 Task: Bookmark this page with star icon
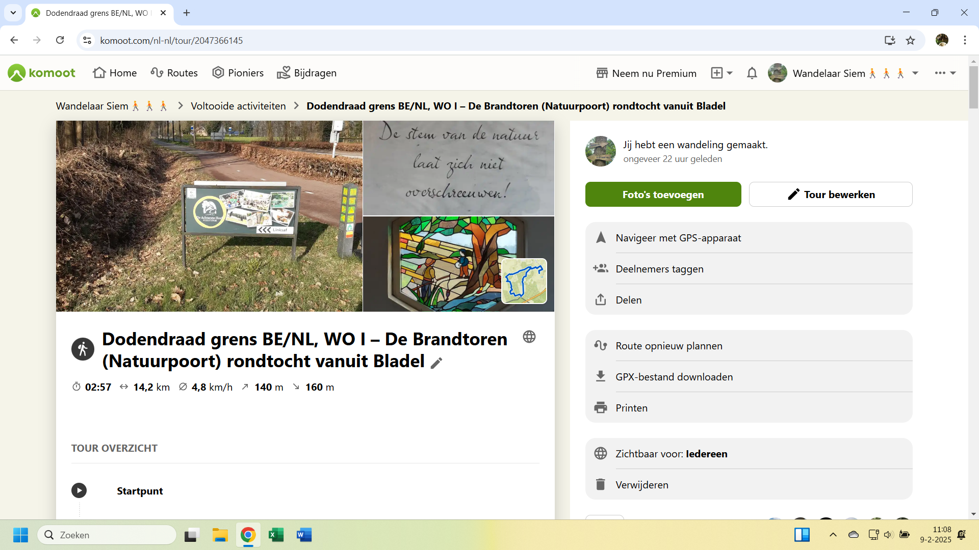(x=910, y=40)
